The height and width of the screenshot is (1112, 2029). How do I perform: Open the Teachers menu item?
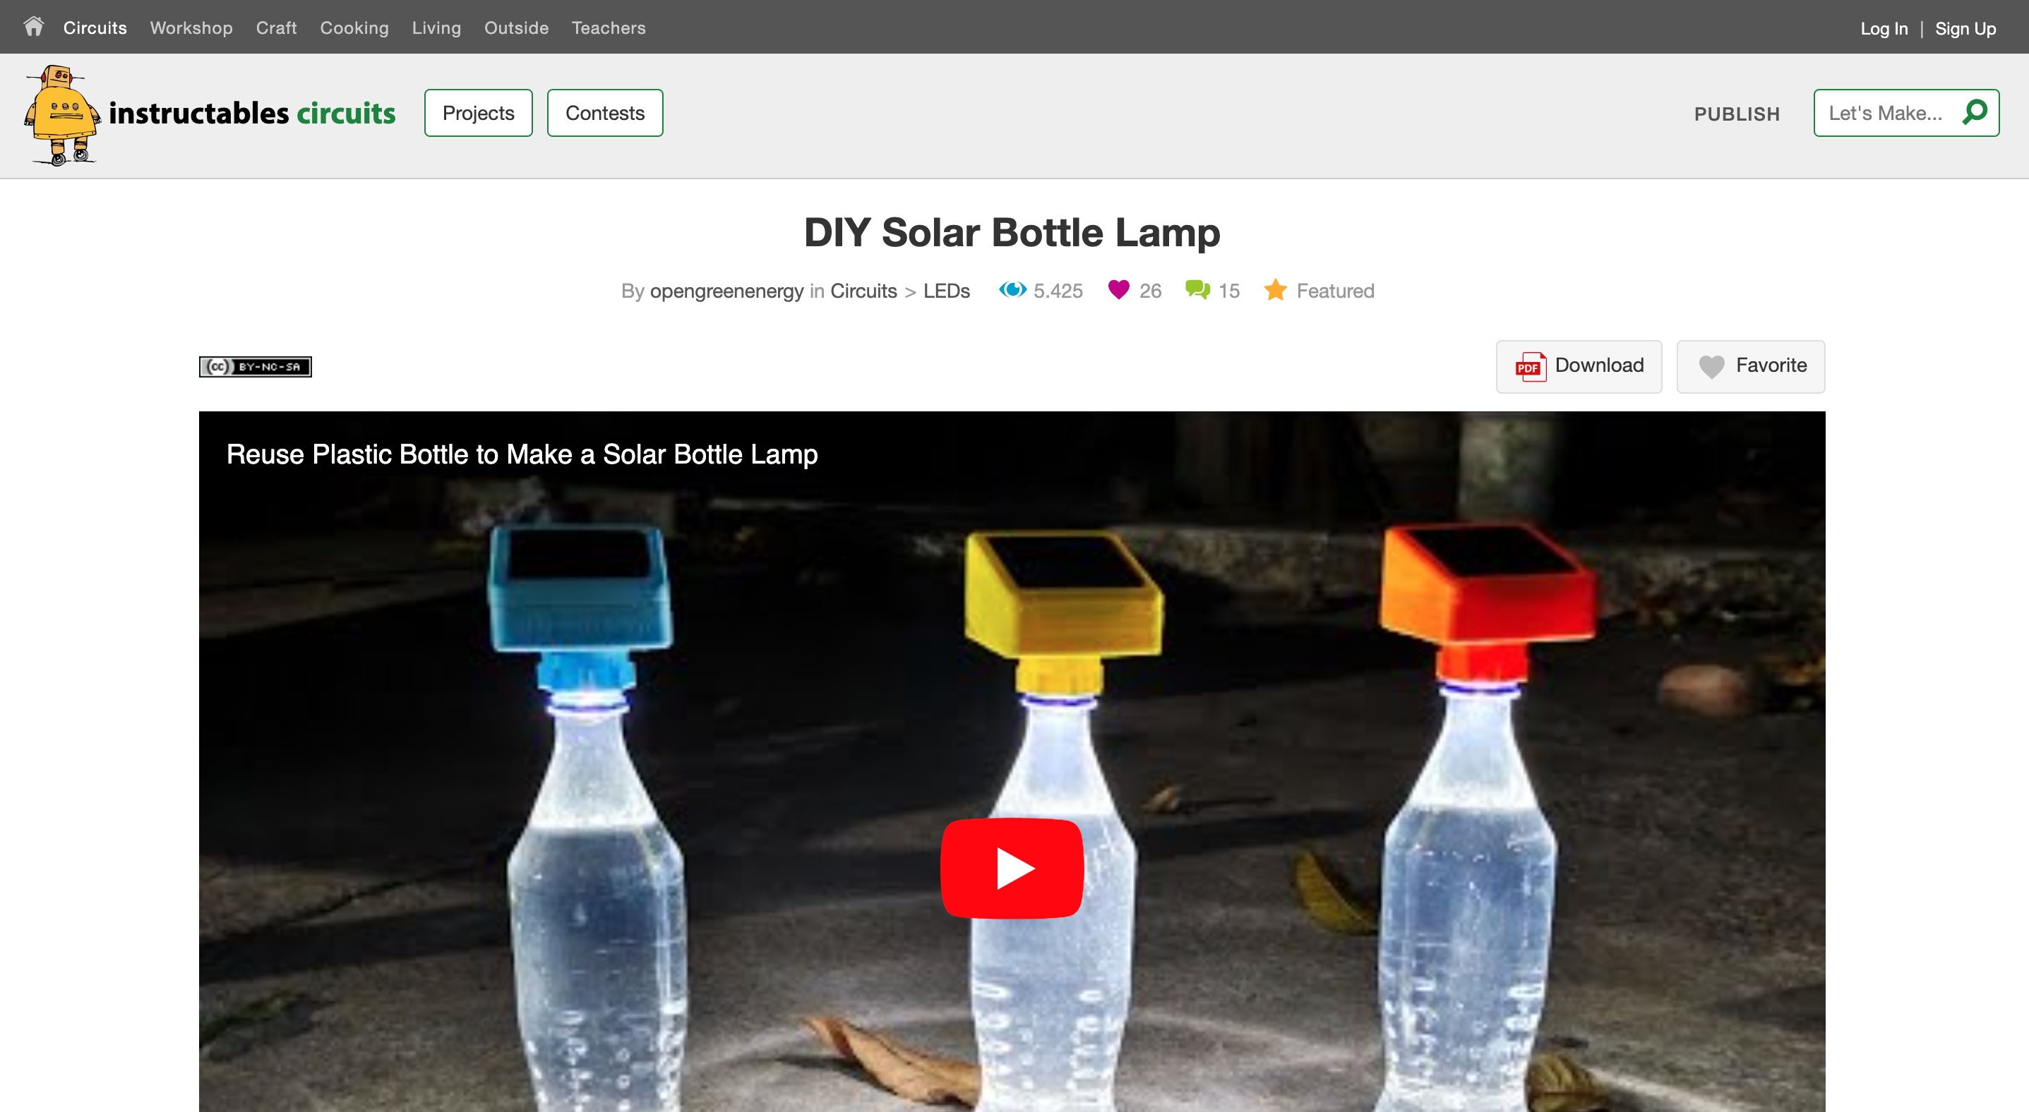click(608, 28)
